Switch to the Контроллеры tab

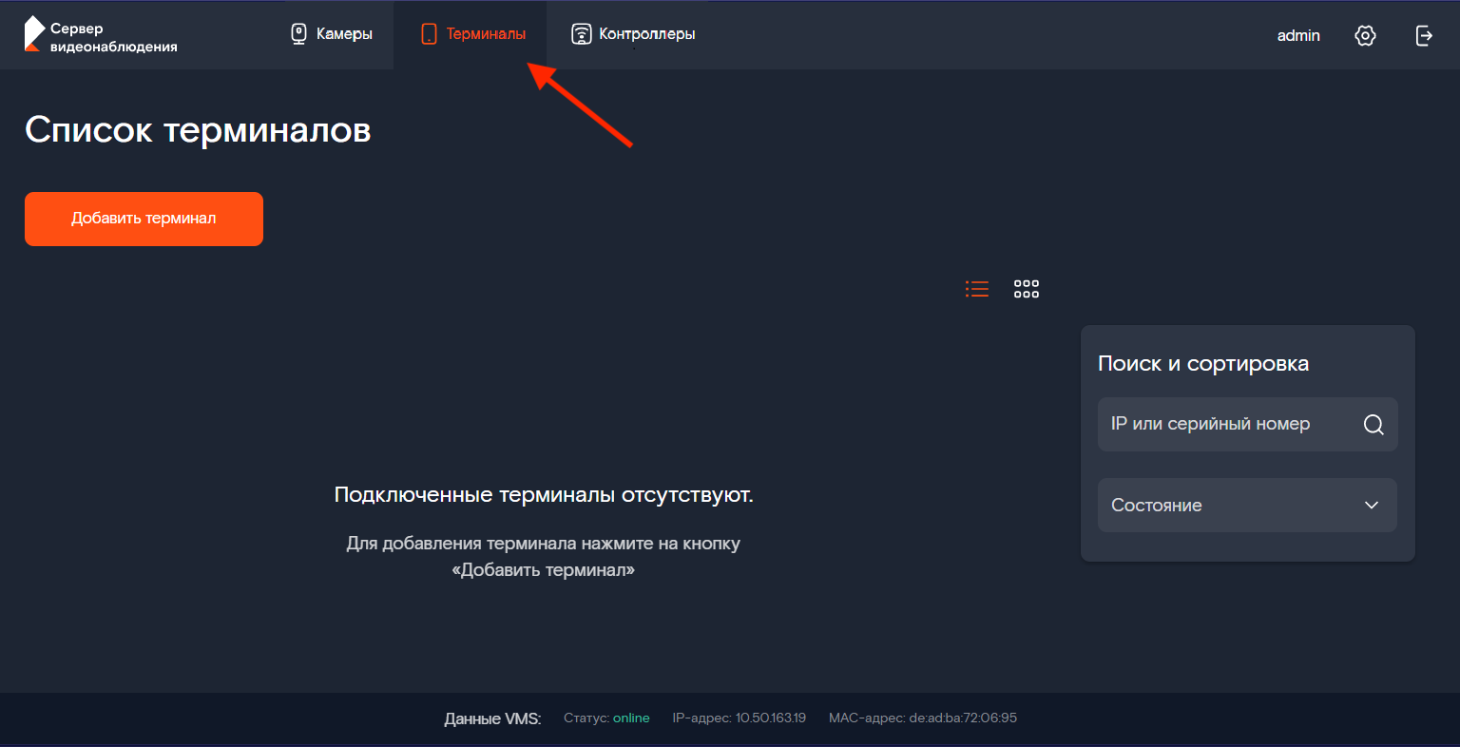[633, 34]
